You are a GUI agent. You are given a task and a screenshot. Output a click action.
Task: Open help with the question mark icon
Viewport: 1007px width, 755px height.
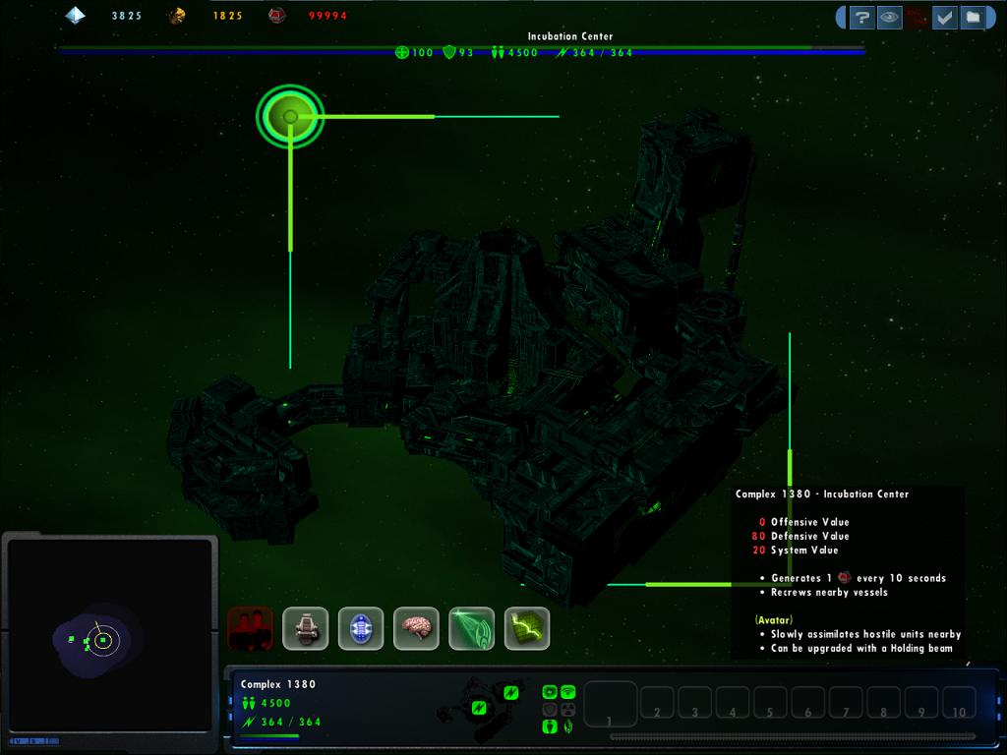(861, 17)
